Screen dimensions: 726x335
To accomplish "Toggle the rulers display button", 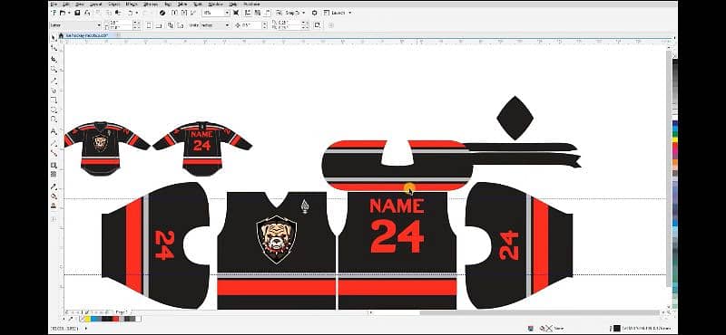I will coord(247,13).
